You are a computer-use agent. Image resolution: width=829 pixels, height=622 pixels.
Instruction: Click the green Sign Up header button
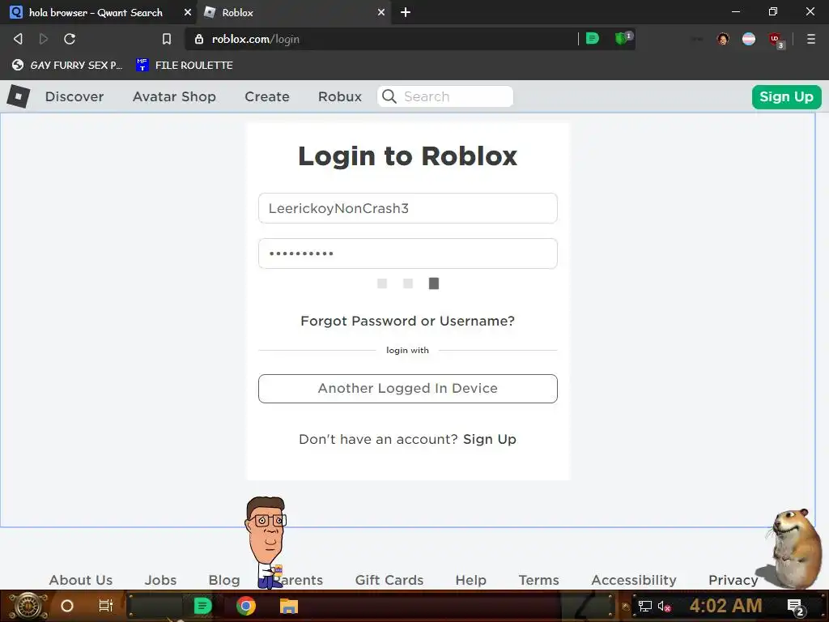tap(786, 97)
